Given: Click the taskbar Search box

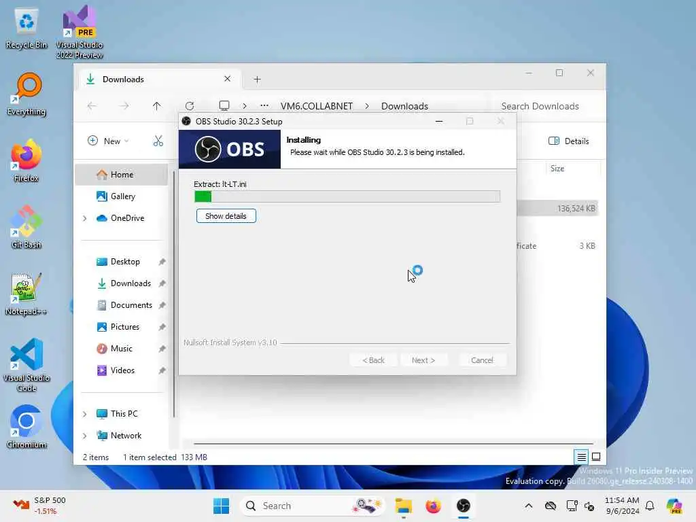Looking at the screenshot, I should point(313,506).
